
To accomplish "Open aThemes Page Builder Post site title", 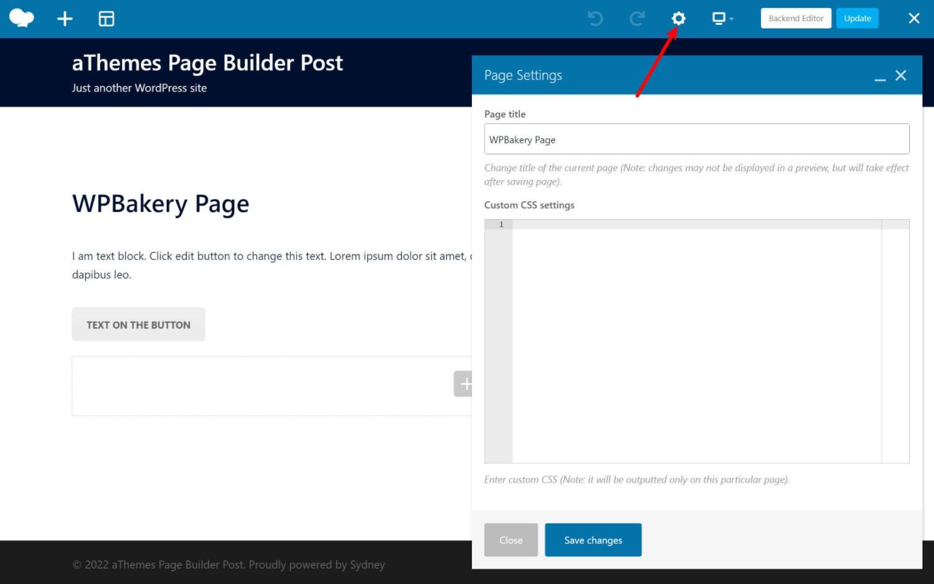I will click(207, 63).
